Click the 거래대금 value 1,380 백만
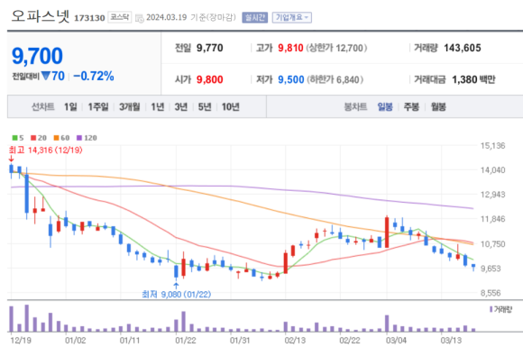523x356 pixels. (x=473, y=79)
